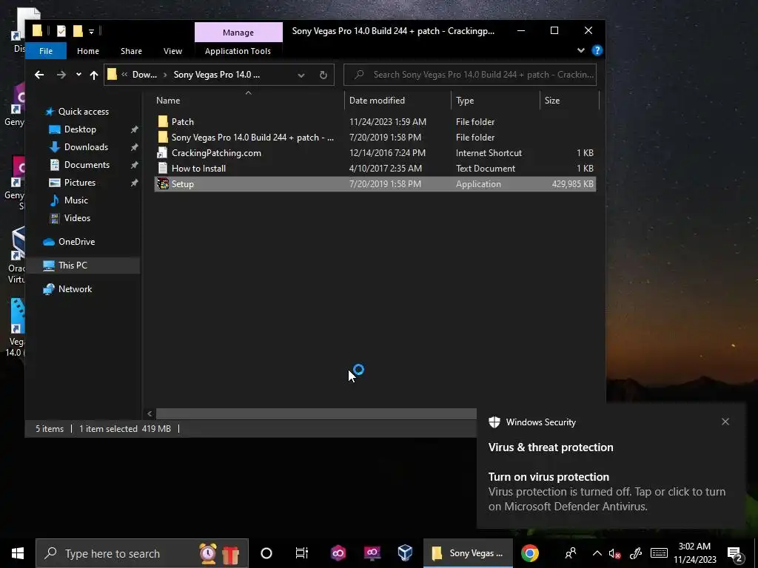Open Quick access in the navigation pane
The image size is (758, 568).
[83, 112]
